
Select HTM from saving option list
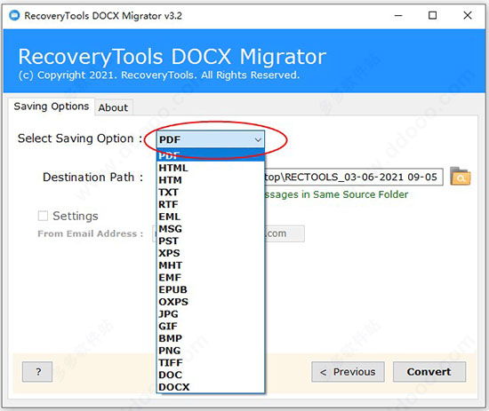point(211,180)
